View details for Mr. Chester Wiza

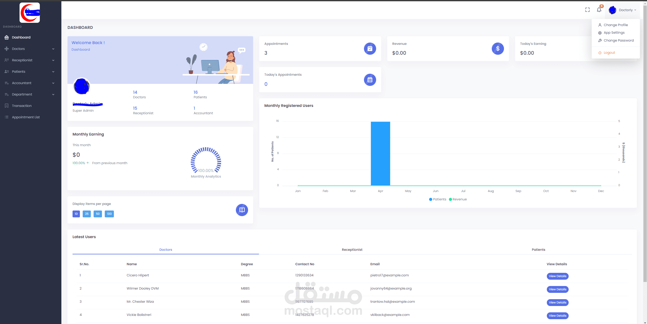click(557, 302)
